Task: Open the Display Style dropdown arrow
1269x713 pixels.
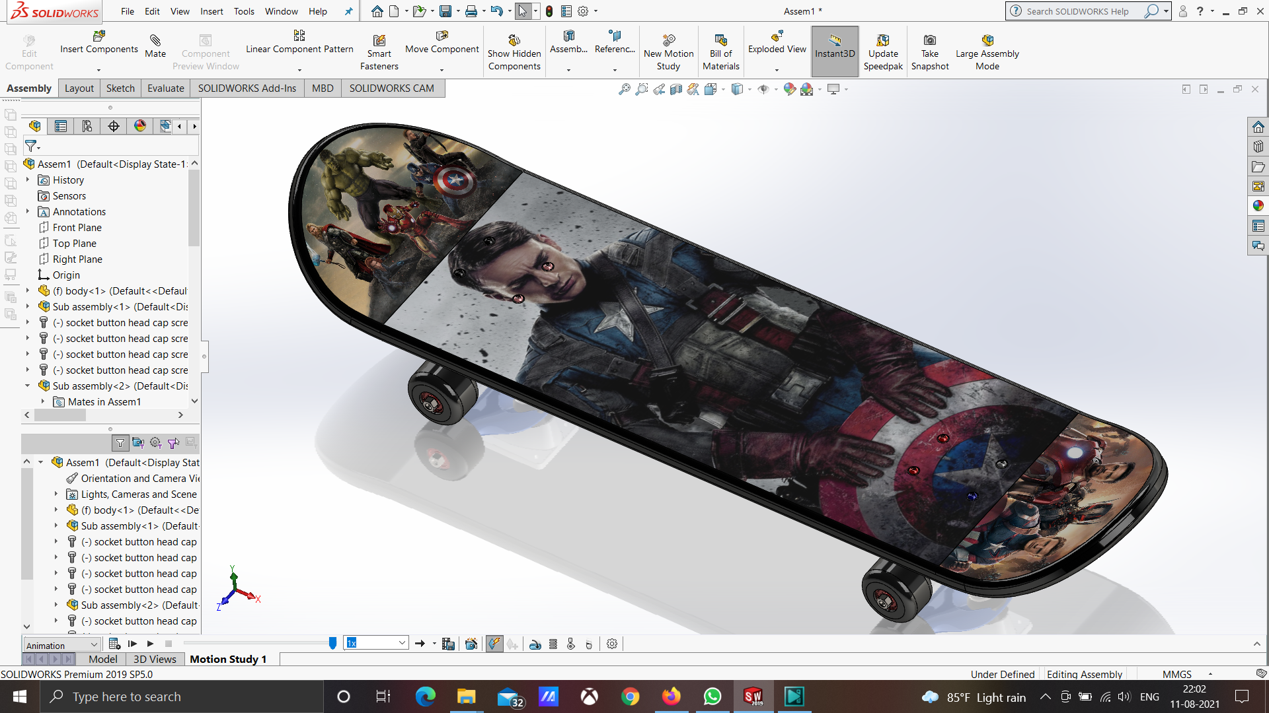Action: 750,90
